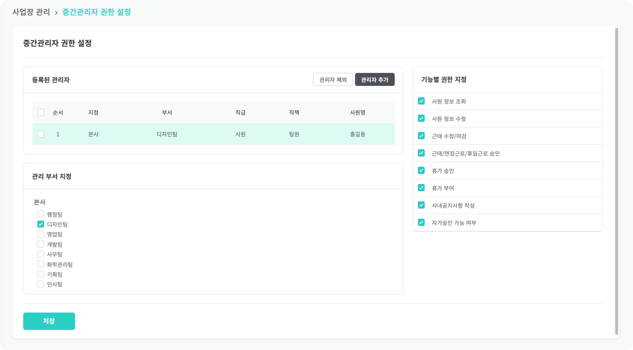The height and width of the screenshot is (350, 633).
Task: Click the 저장 save button
Action: click(x=49, y=321)
